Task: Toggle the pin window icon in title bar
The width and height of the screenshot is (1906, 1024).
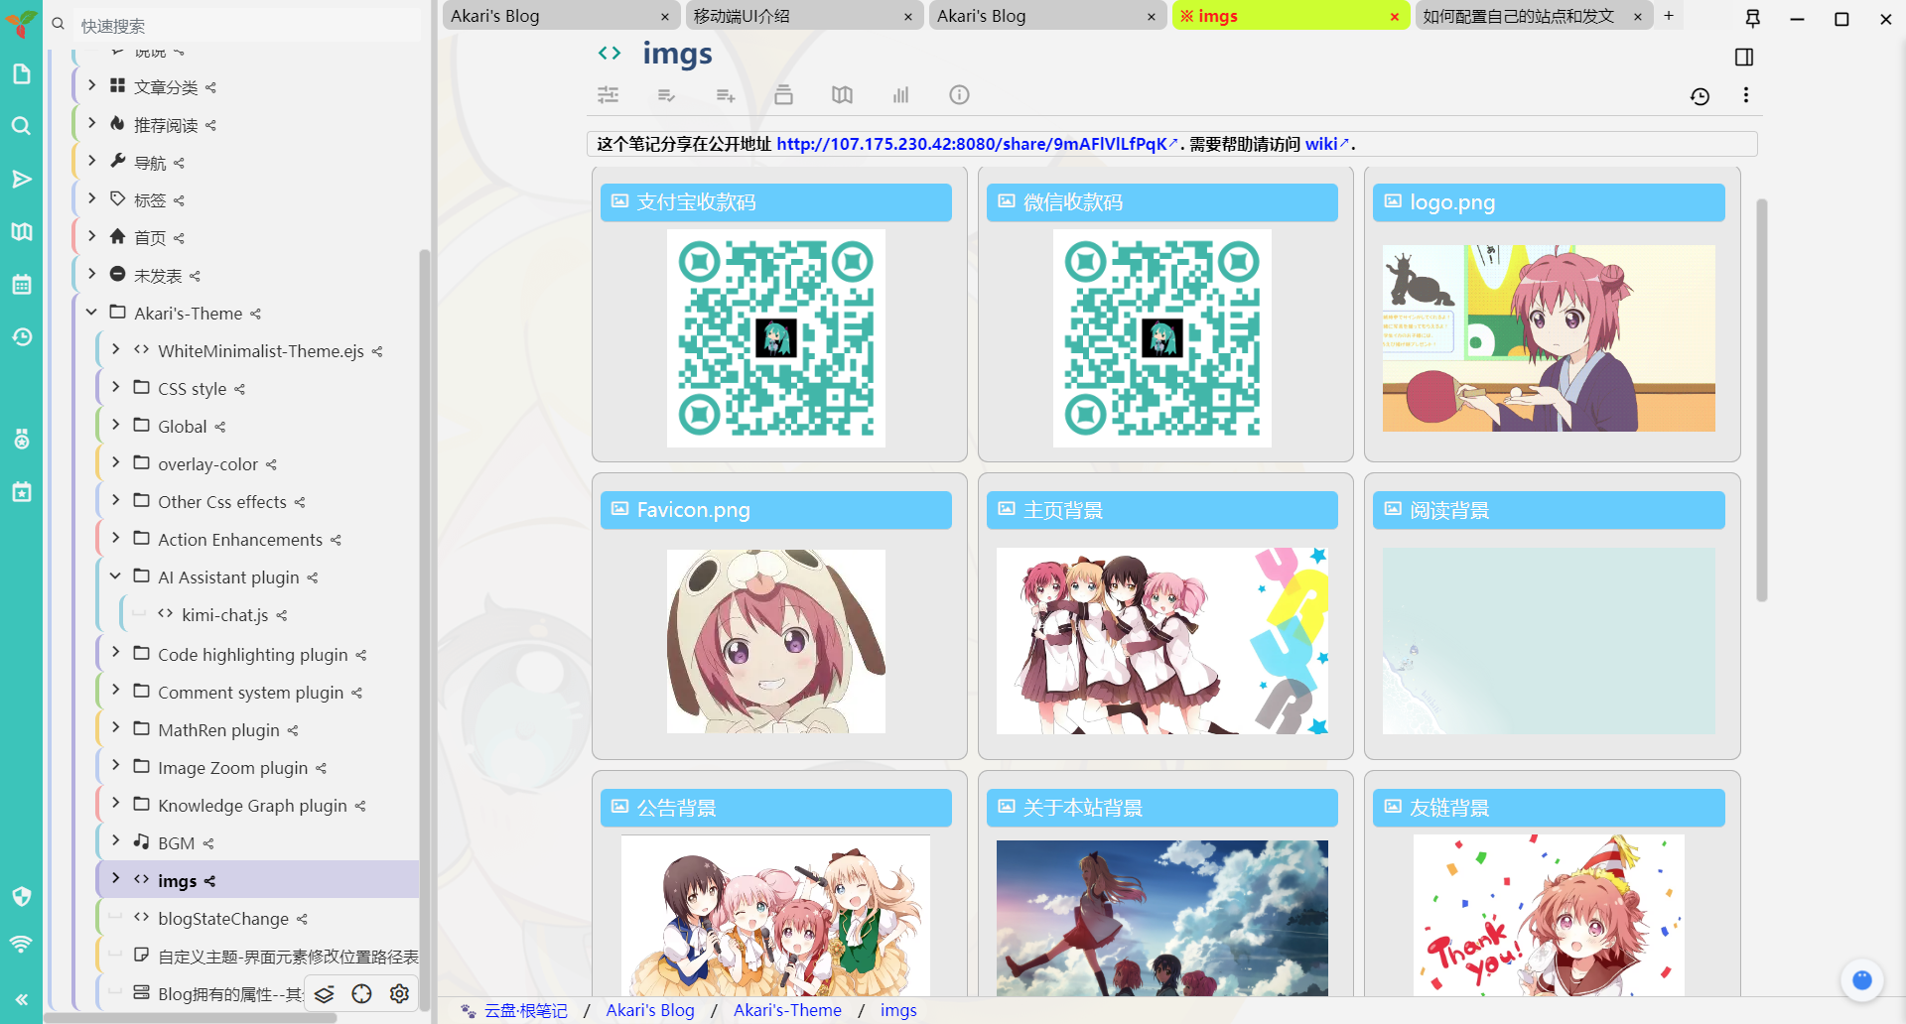Action: tap(1753, 18)
